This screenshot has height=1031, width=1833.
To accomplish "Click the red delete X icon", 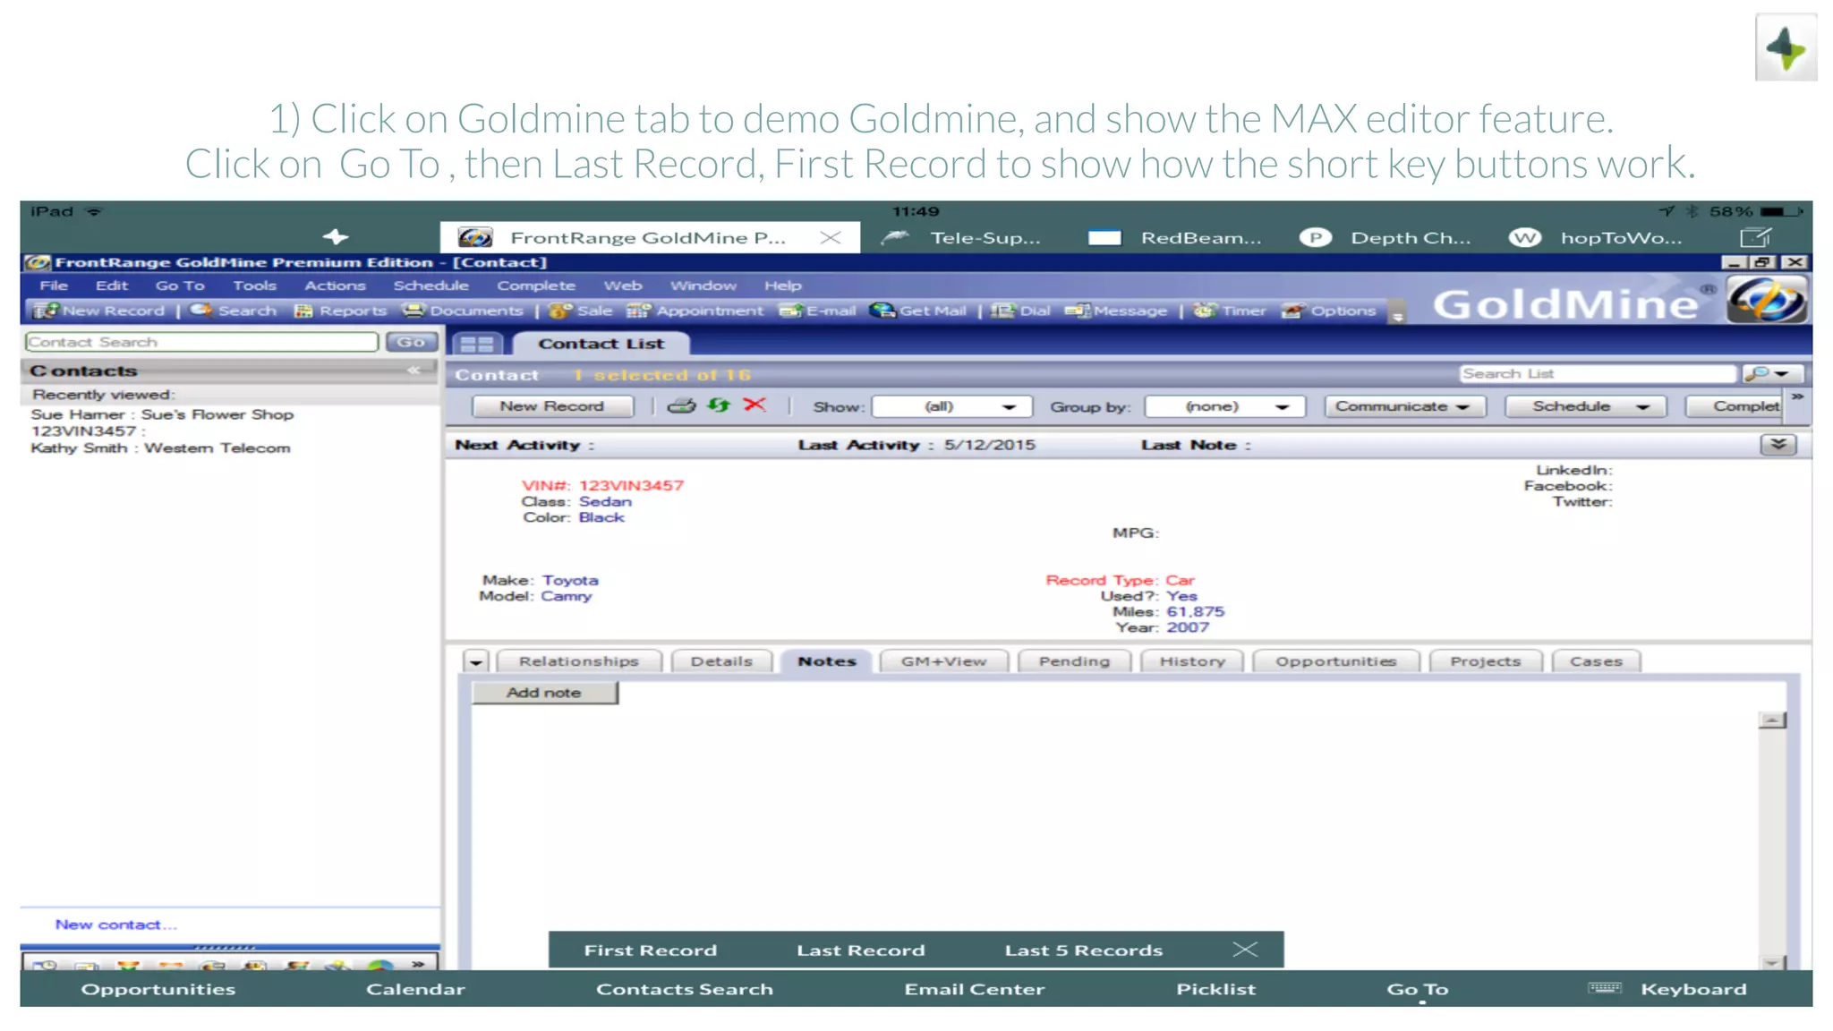I will (x=755, y=405).
